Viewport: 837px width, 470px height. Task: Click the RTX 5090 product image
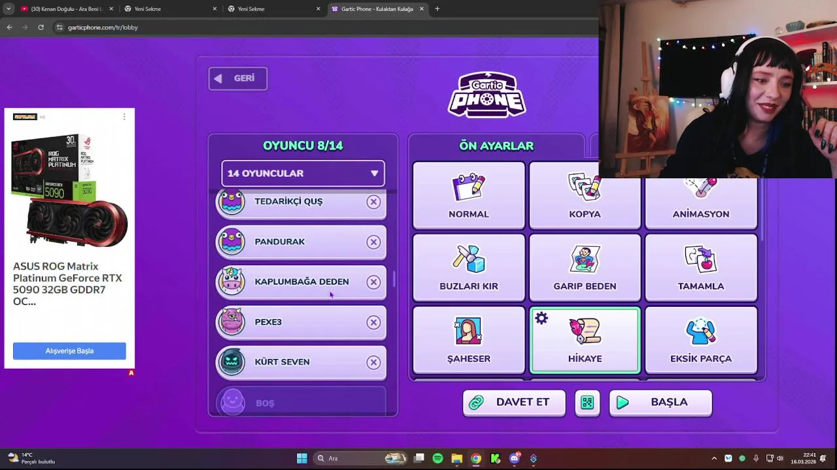click(69, 189)
